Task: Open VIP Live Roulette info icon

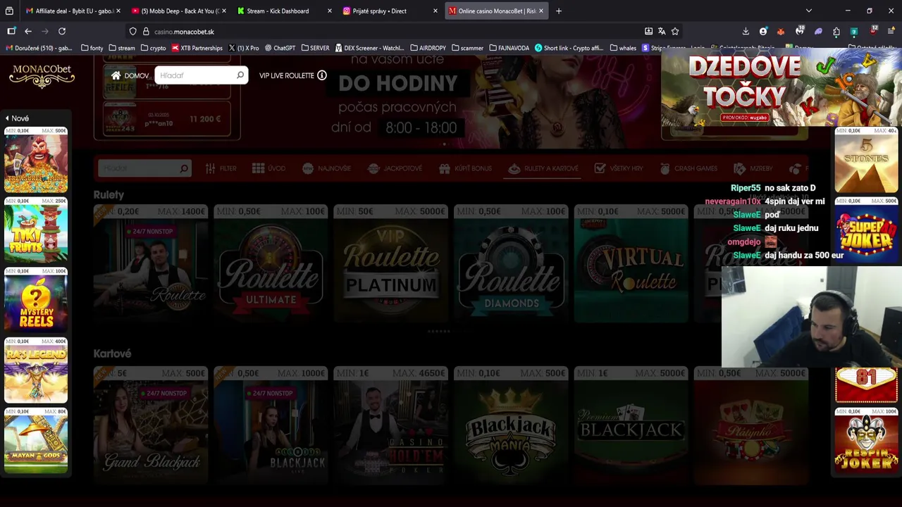Action: [x=322, y=75]
